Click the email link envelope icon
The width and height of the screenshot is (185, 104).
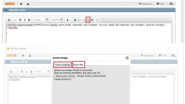click(79, 20)
